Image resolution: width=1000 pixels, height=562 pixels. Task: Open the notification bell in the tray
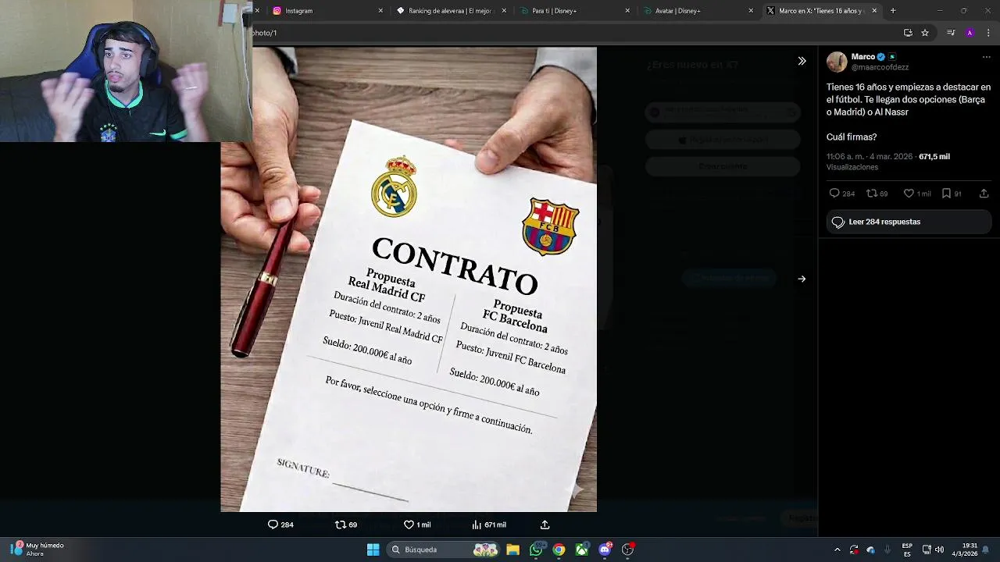tap(986, 550)
